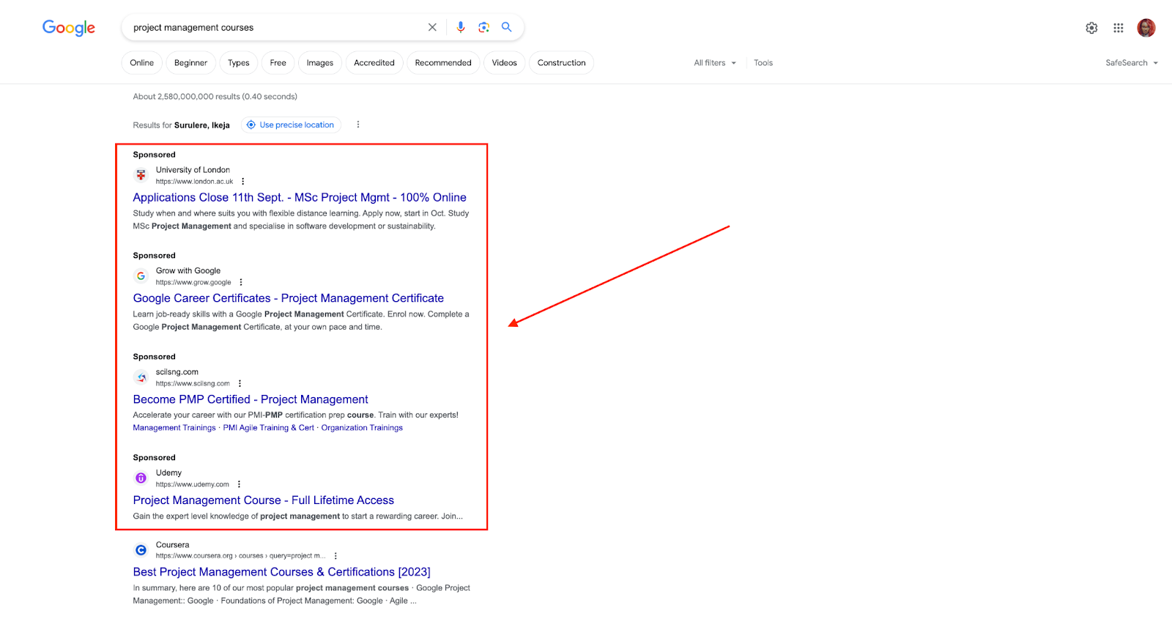Click the Surulere, Ikeja location text
This screenshot has height=622, width=1172.
tap(202, 125)
